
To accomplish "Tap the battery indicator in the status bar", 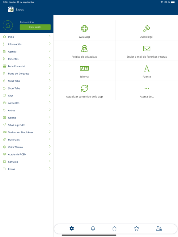I will tap(173, 2).
